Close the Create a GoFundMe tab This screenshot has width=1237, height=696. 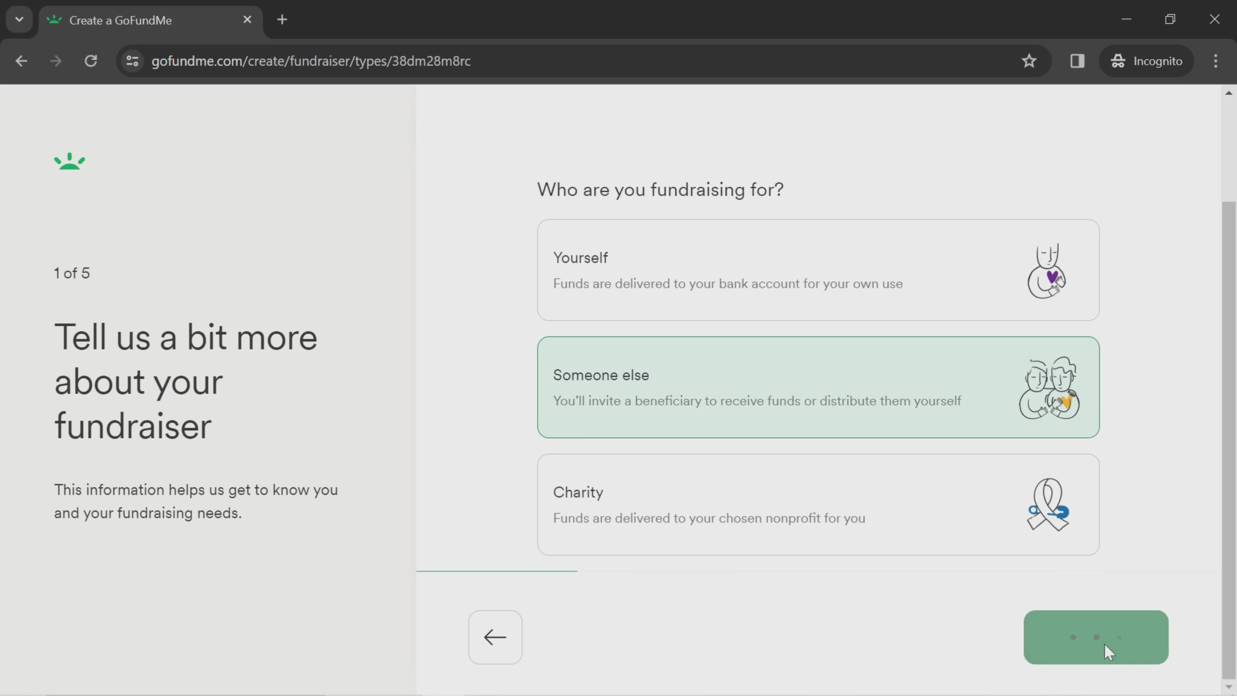click(x=247, y=20)
